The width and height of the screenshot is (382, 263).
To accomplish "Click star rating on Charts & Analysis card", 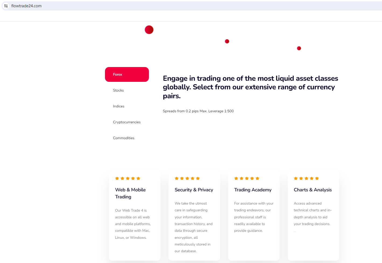I will point(306,178).
